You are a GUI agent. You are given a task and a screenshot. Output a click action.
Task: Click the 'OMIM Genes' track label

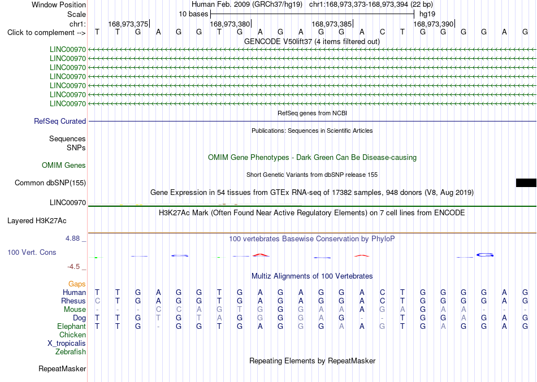(x=64, y=166)
